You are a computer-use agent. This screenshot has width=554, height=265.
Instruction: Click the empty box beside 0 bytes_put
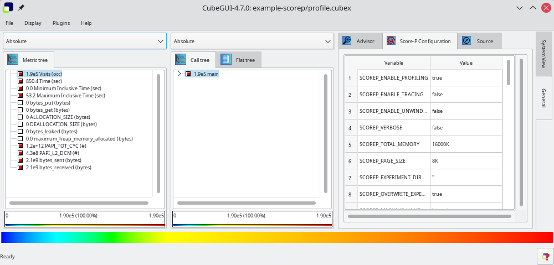pos(20,103)
